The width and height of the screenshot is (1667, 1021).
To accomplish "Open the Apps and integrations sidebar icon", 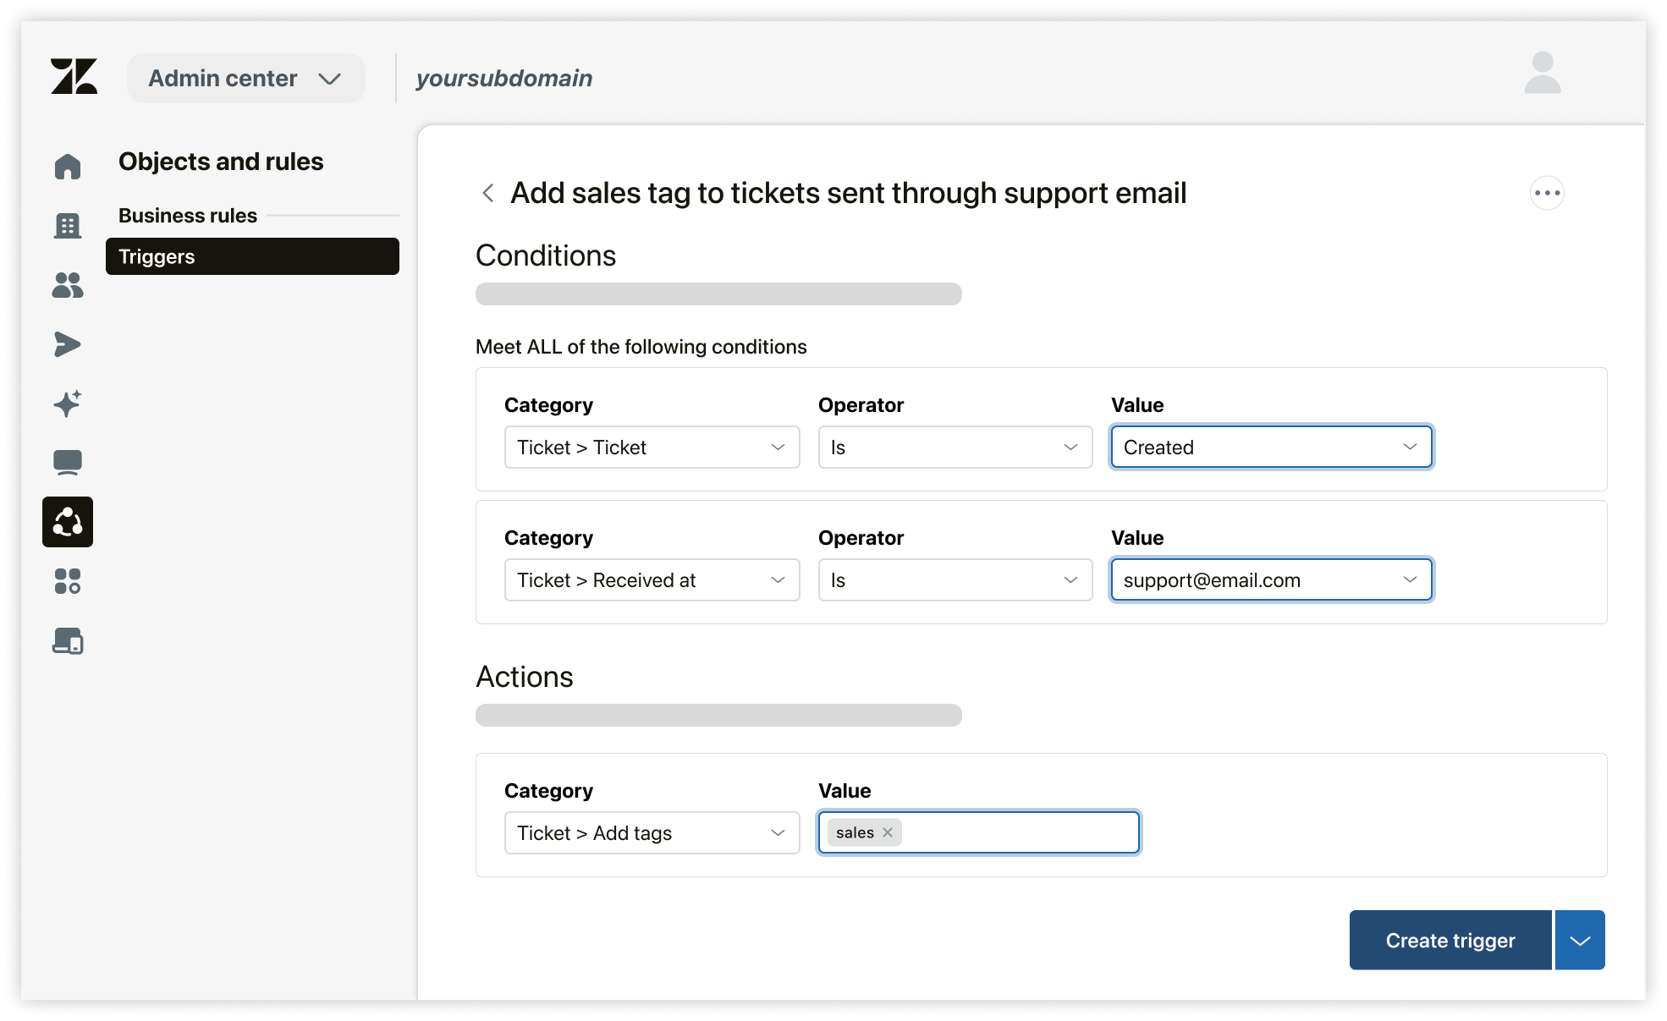I will click(68, 581).
